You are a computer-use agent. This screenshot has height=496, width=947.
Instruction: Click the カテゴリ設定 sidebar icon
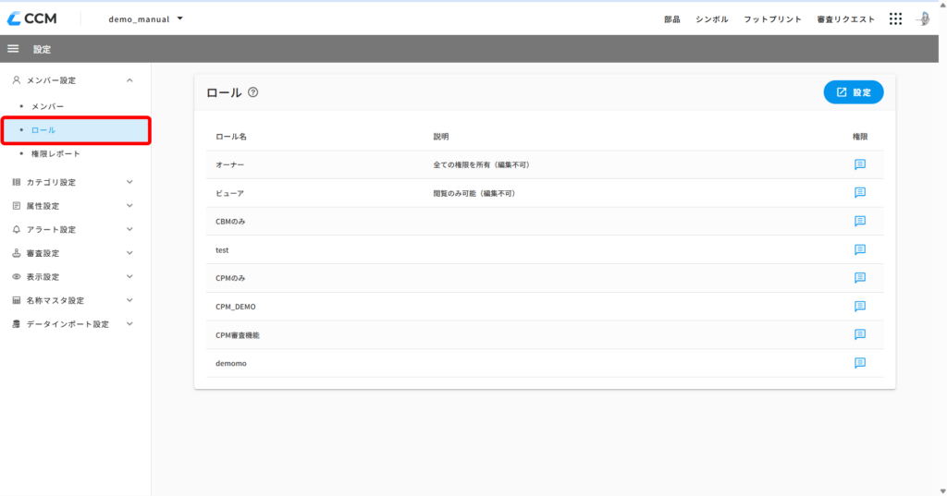point(17,182)
